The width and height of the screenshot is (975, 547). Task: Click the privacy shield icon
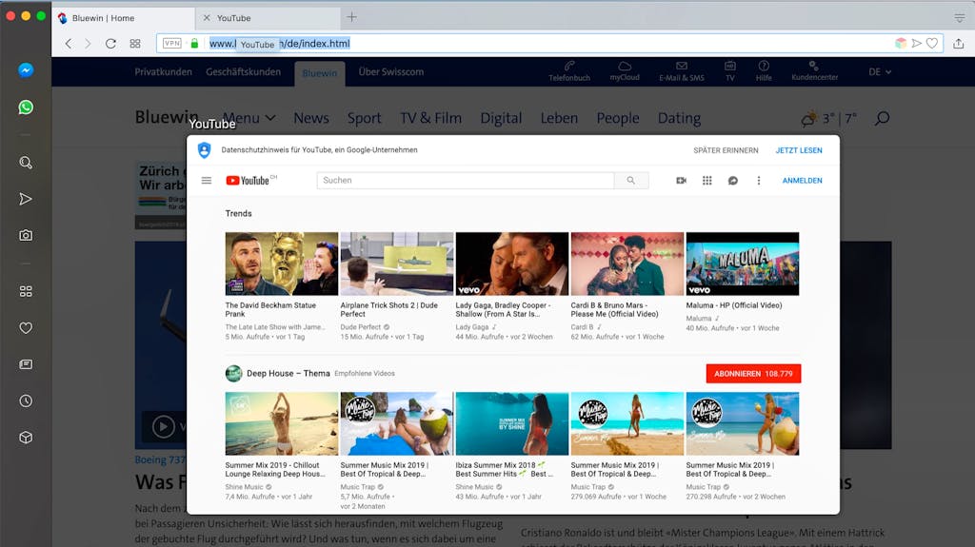pos(204,149)
